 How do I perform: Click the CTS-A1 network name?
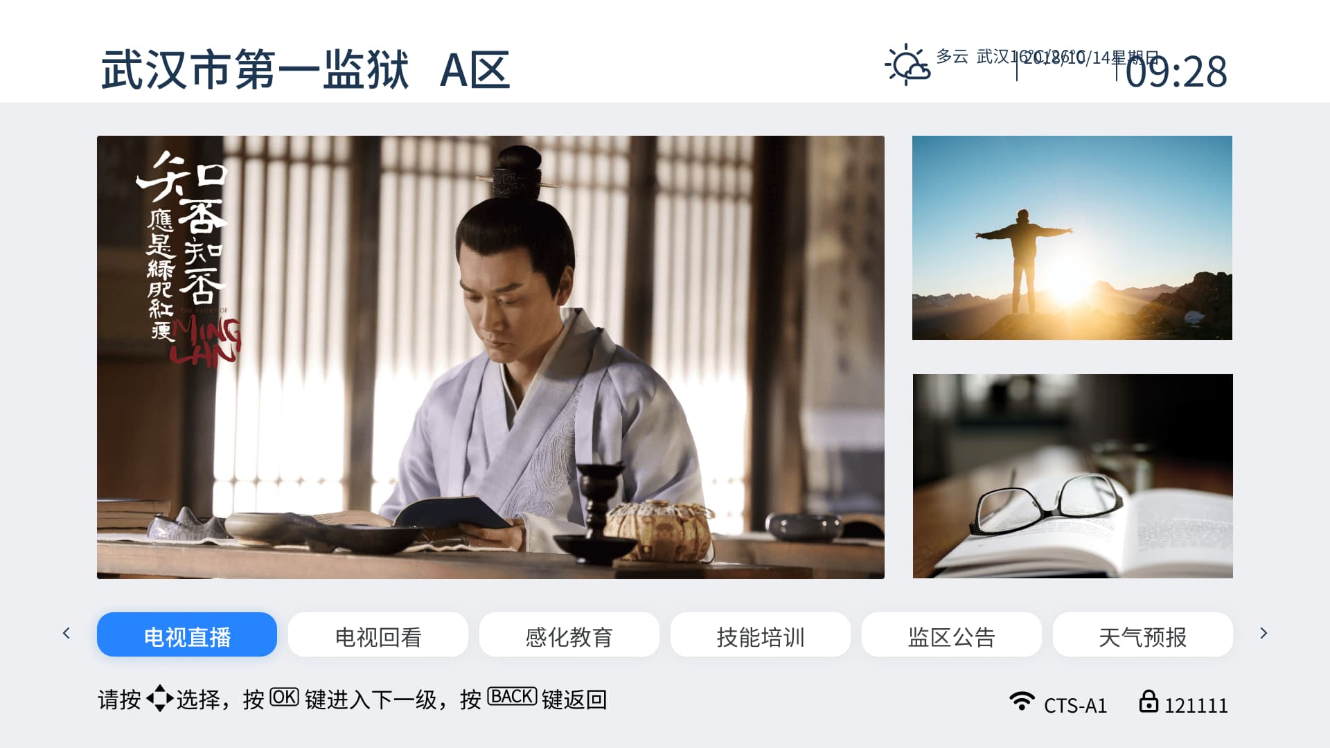point(1076,705)
